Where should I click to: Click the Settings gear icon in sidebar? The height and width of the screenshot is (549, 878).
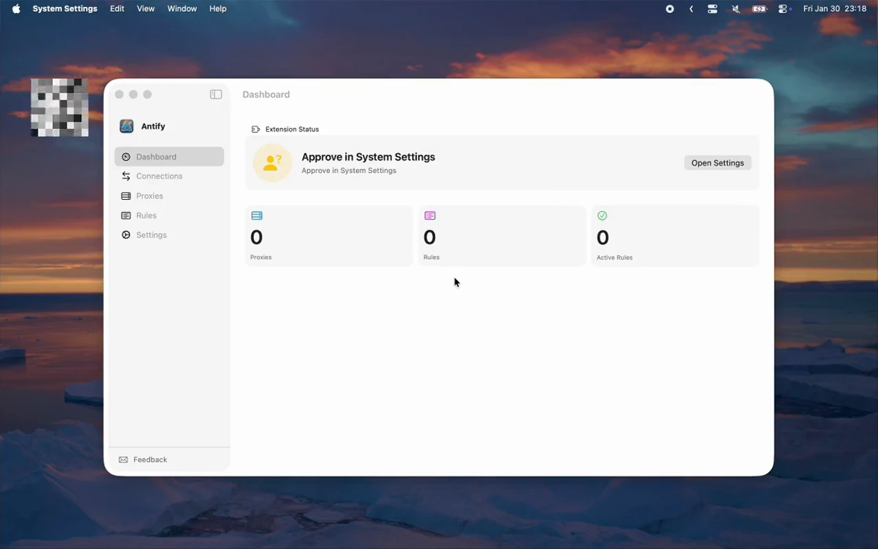pyautogui.click(x=126, y=235)
